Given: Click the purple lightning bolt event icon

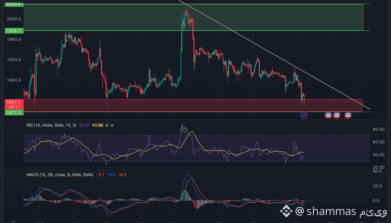Looking at the screenshot, I should point(304,115).
